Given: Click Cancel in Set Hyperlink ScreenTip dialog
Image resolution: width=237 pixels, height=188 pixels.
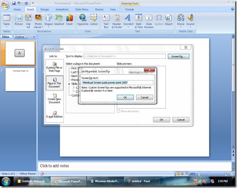Looking at the screenshot, I should 144,97.
